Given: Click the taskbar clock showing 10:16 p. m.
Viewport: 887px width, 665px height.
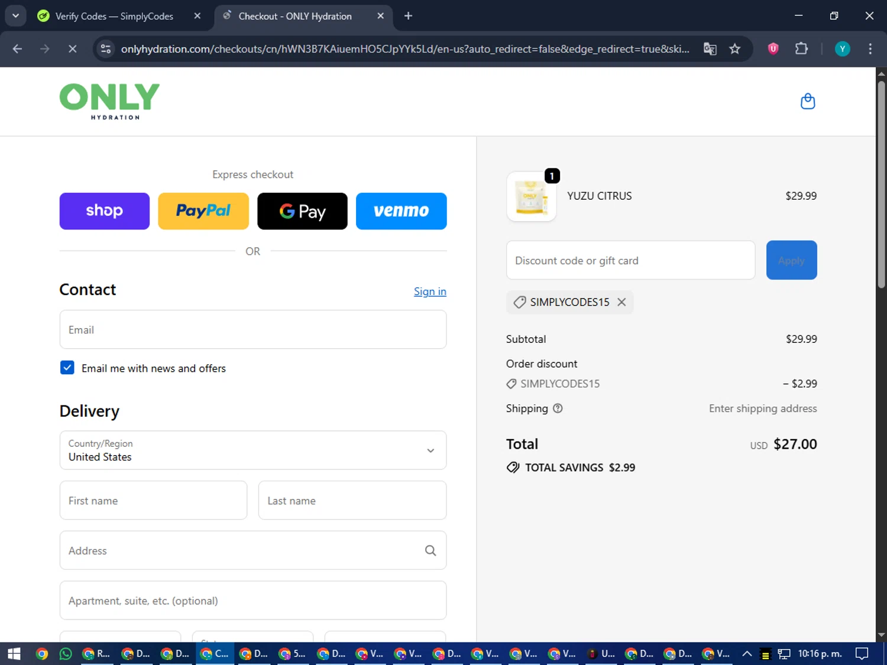Looking at the screenshot, I should click(x=820, y=654).
